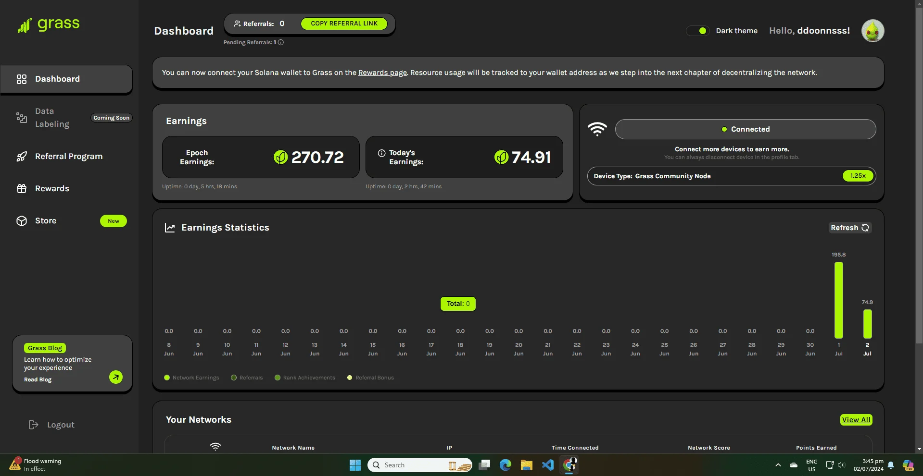This screenshot has height=476, width=923.
Task: Show hidden system tray icons
Action: (778, 465)
